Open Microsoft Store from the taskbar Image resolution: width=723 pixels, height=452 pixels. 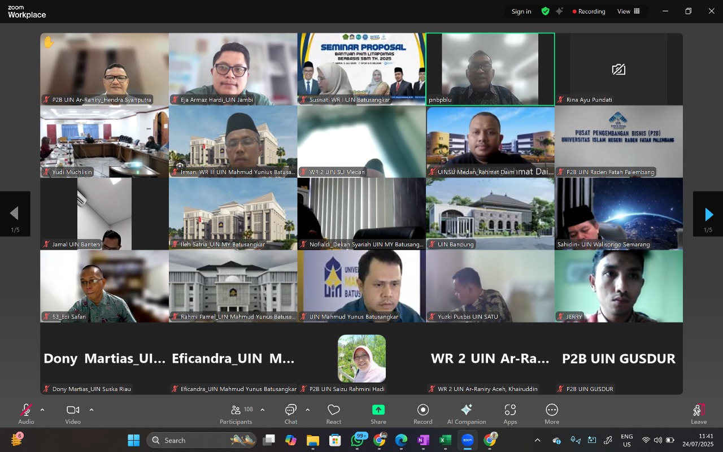[335, 440]
